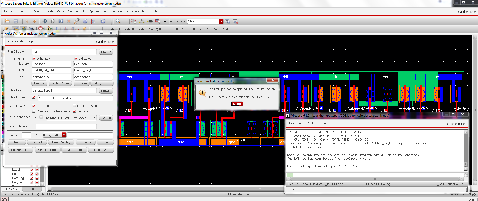Select the Move tool icon
The width and height of the screenshot is (478, 201).
click(45, 21)
